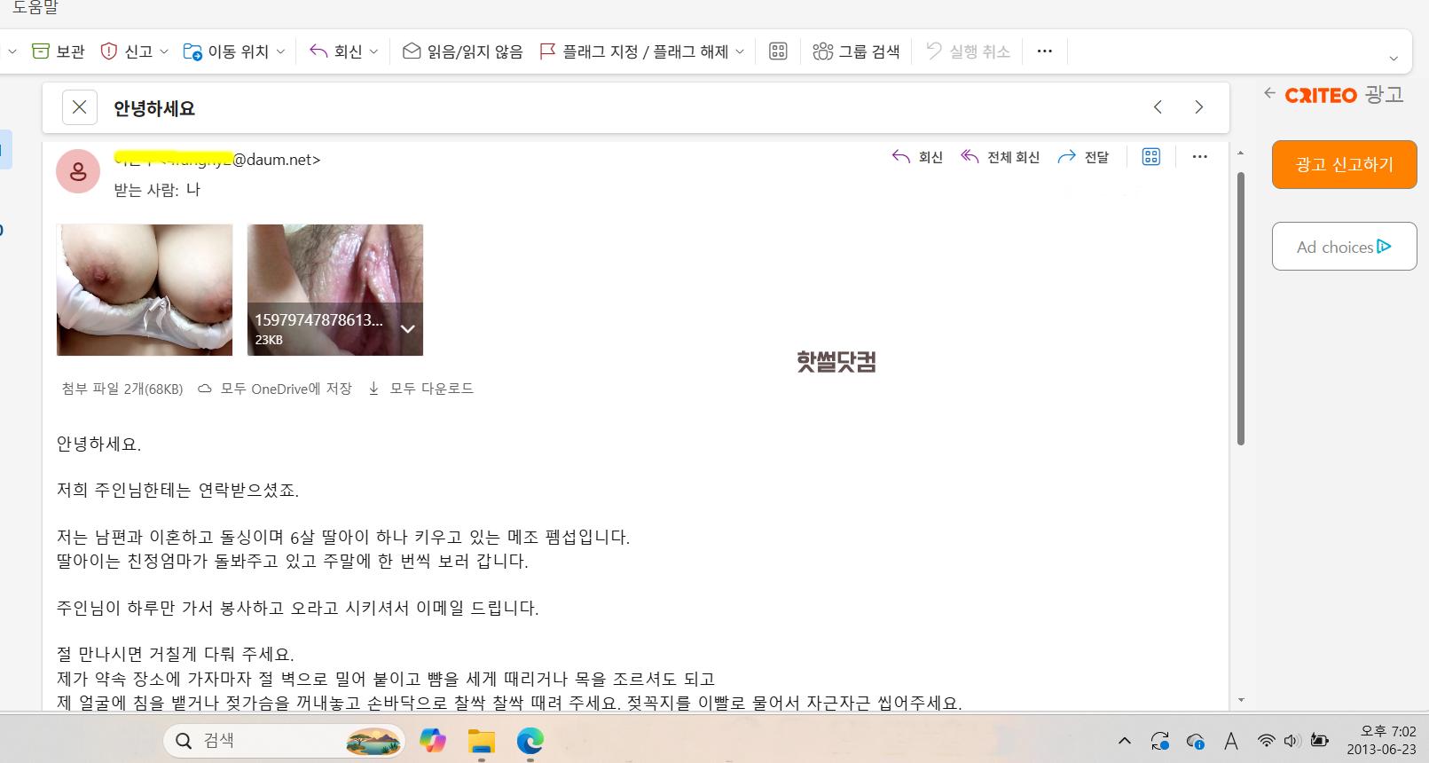1429x763 pixels.
Task: Click 전체 회신 in the message header
Action: (x=1001, y=157)
